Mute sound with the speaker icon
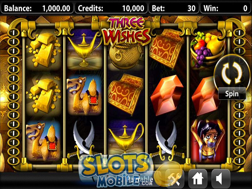Image resolution: width=252 pixels, height=189 pixels. point(220,178)
